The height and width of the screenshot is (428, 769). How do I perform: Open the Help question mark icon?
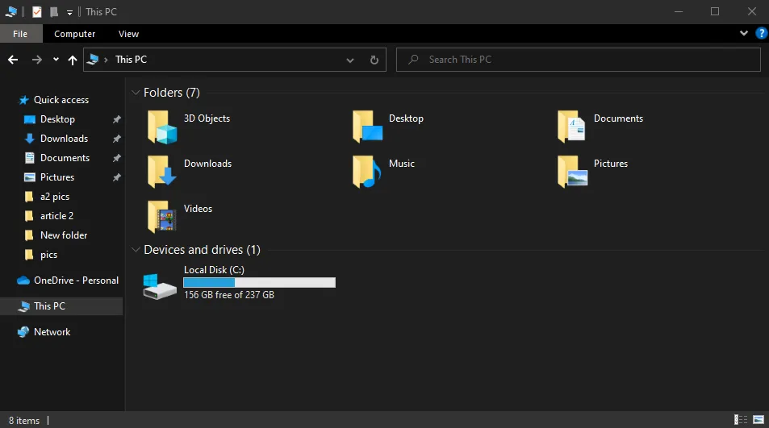(x=761, y=33)
